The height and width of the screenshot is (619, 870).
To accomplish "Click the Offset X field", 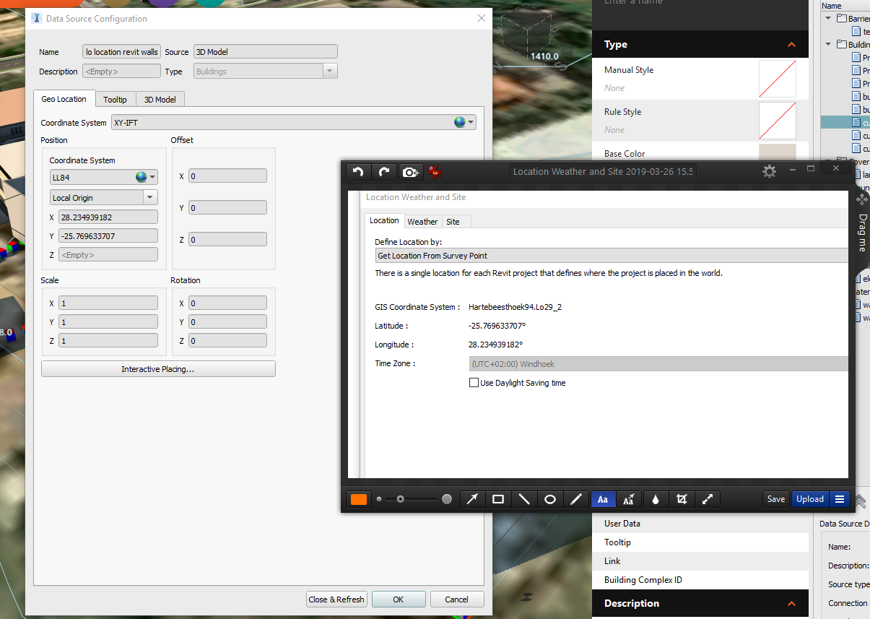I will 227,176.
